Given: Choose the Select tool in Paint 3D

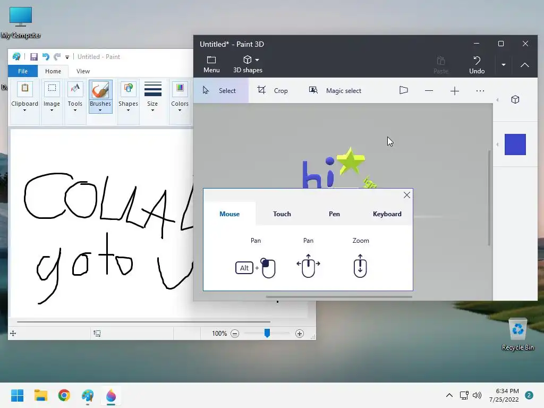Looking at the screenshot, I should (220, 90).
